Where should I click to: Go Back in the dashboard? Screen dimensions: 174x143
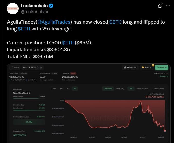click(15, 67)
